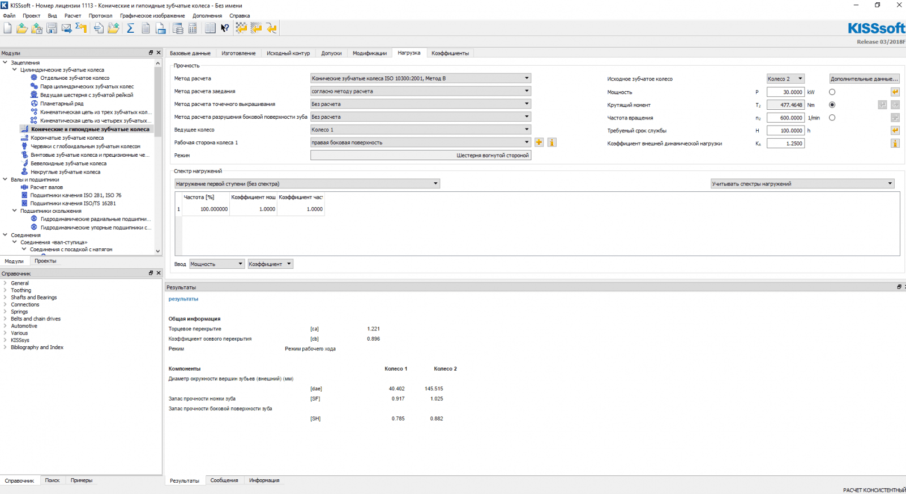Open the Ведущее колесо dropdown
Viewport: 906px width, 494px height.
coord(421,130)
